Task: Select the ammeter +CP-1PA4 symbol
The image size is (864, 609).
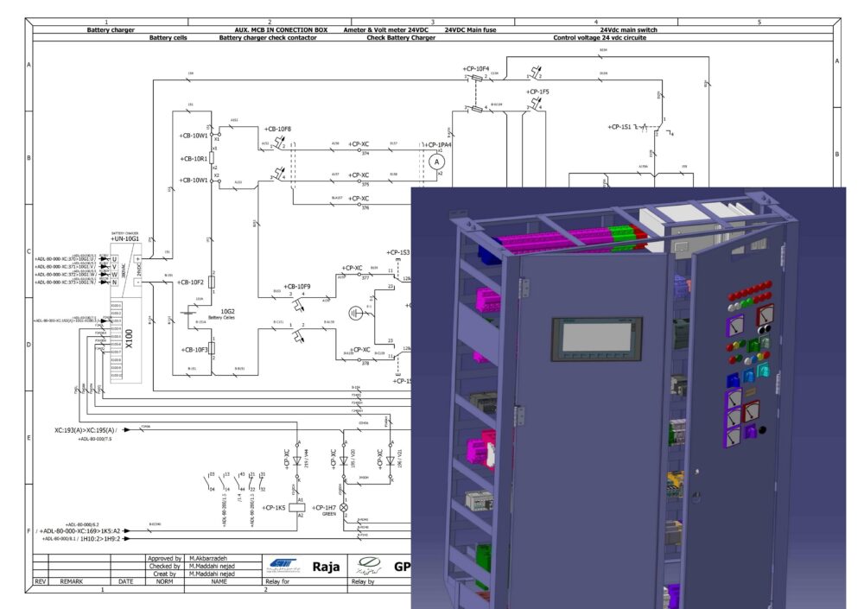Action: (x=436, y=162)
